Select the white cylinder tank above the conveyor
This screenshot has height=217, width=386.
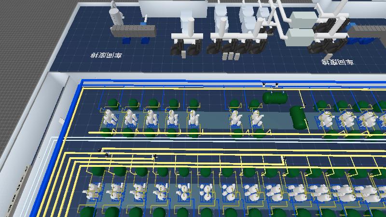pos(116,14)
